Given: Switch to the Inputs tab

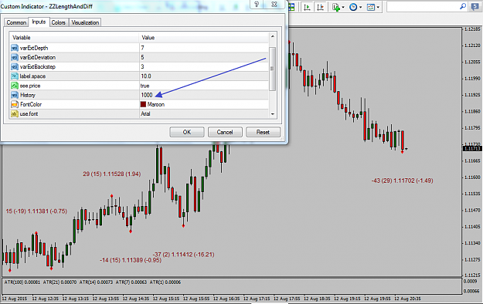Looking at the screenshot, I should click(x=39, y=22).
